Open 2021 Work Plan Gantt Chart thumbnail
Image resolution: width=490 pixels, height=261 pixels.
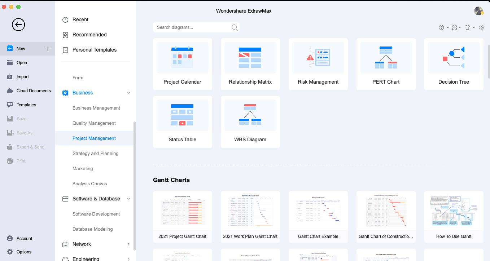[250, 216]
